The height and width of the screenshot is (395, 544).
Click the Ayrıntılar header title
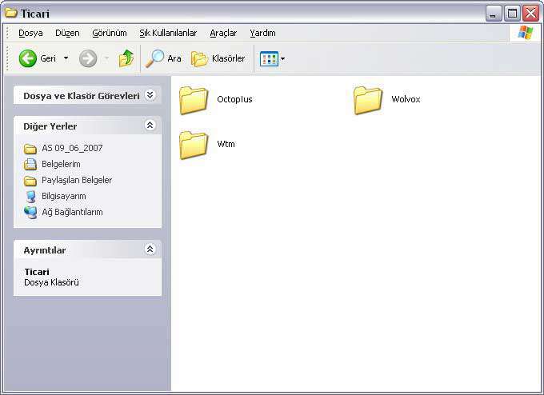pyautogui.click(x=45, y=250)
